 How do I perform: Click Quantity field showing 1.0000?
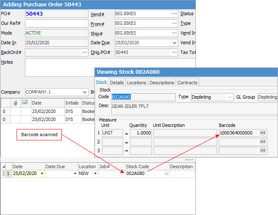[141, 133]
